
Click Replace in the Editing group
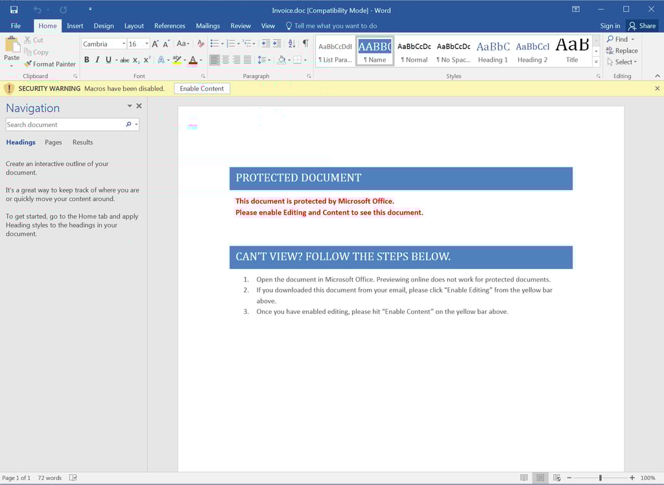click(622, 51)
